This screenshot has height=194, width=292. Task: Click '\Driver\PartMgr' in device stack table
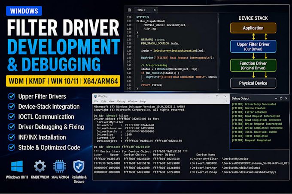203,167
